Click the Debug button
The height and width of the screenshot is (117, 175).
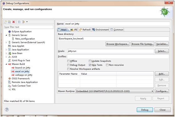coord(145,110)
